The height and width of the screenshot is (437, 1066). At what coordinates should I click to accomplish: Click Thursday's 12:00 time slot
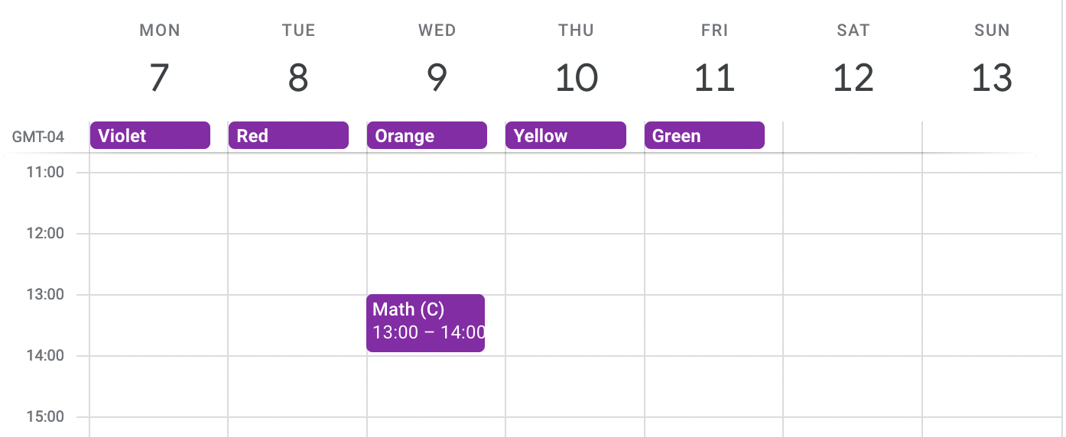(575, 264)
